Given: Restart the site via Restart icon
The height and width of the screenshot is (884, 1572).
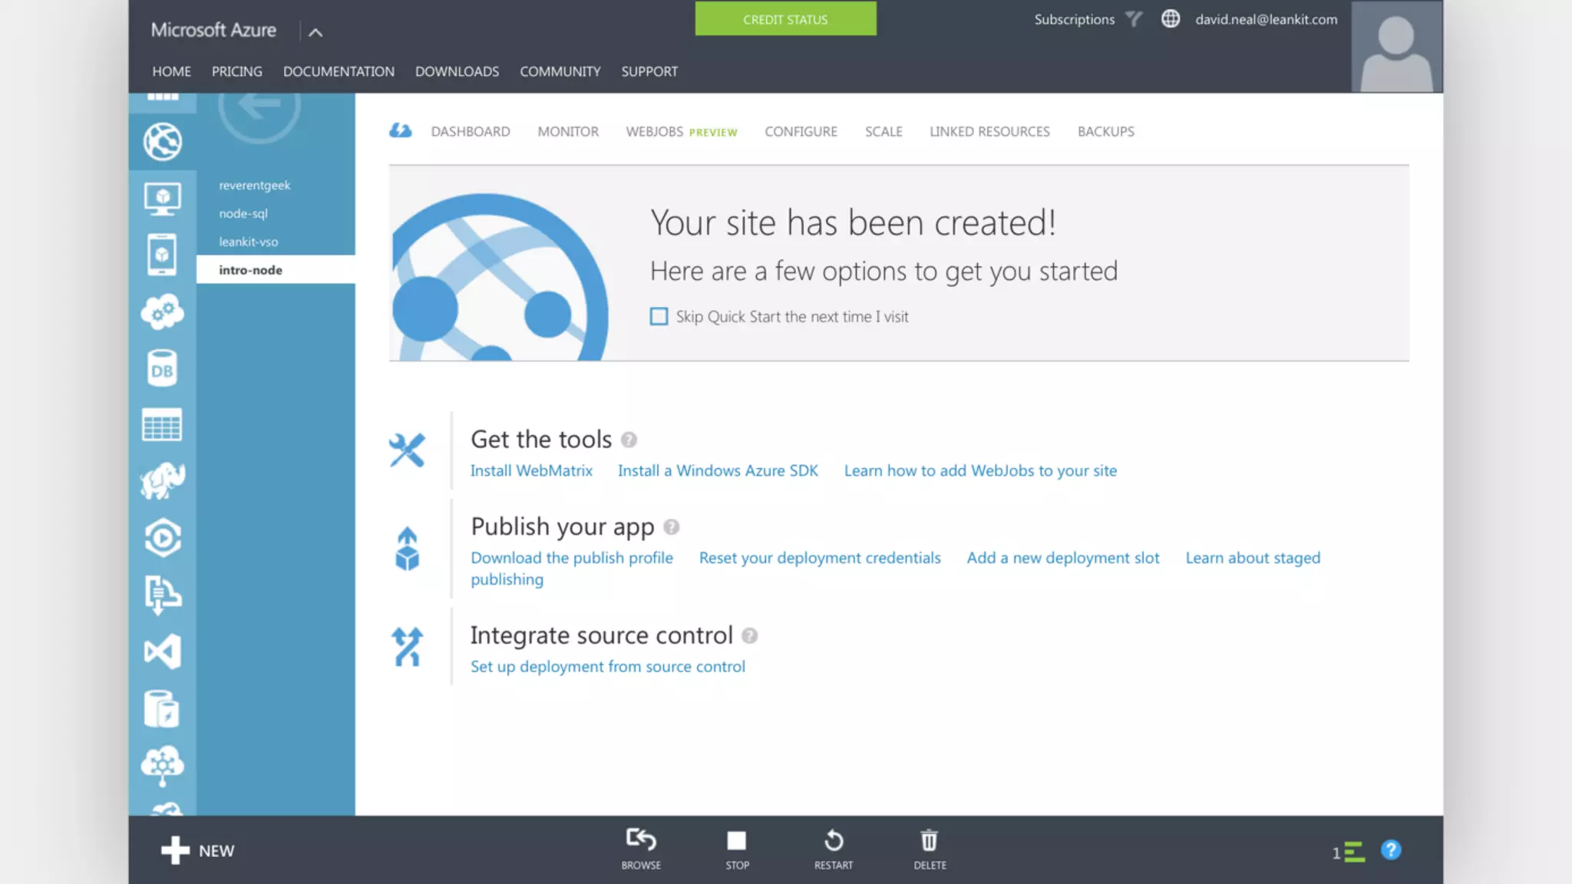Looking at the screenshot, I should [833, 841].
